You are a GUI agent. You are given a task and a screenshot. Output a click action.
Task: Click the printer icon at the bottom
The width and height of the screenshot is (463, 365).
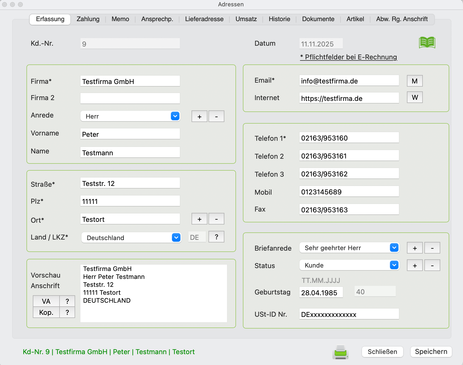(x=340, y=352)
